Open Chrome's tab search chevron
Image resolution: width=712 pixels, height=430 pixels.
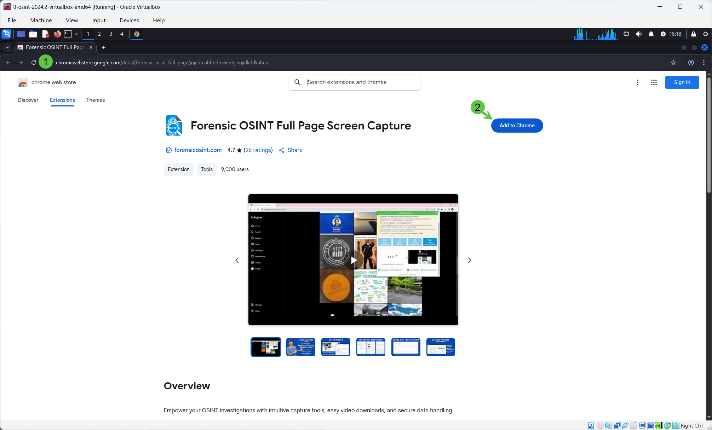click(7, 47)
